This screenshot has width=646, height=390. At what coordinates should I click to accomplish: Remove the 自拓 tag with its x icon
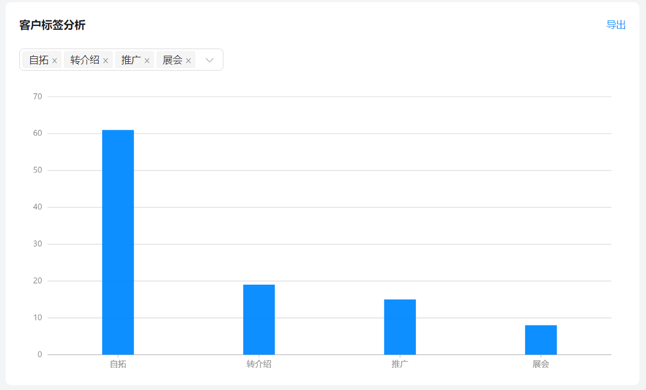point(55,61)
